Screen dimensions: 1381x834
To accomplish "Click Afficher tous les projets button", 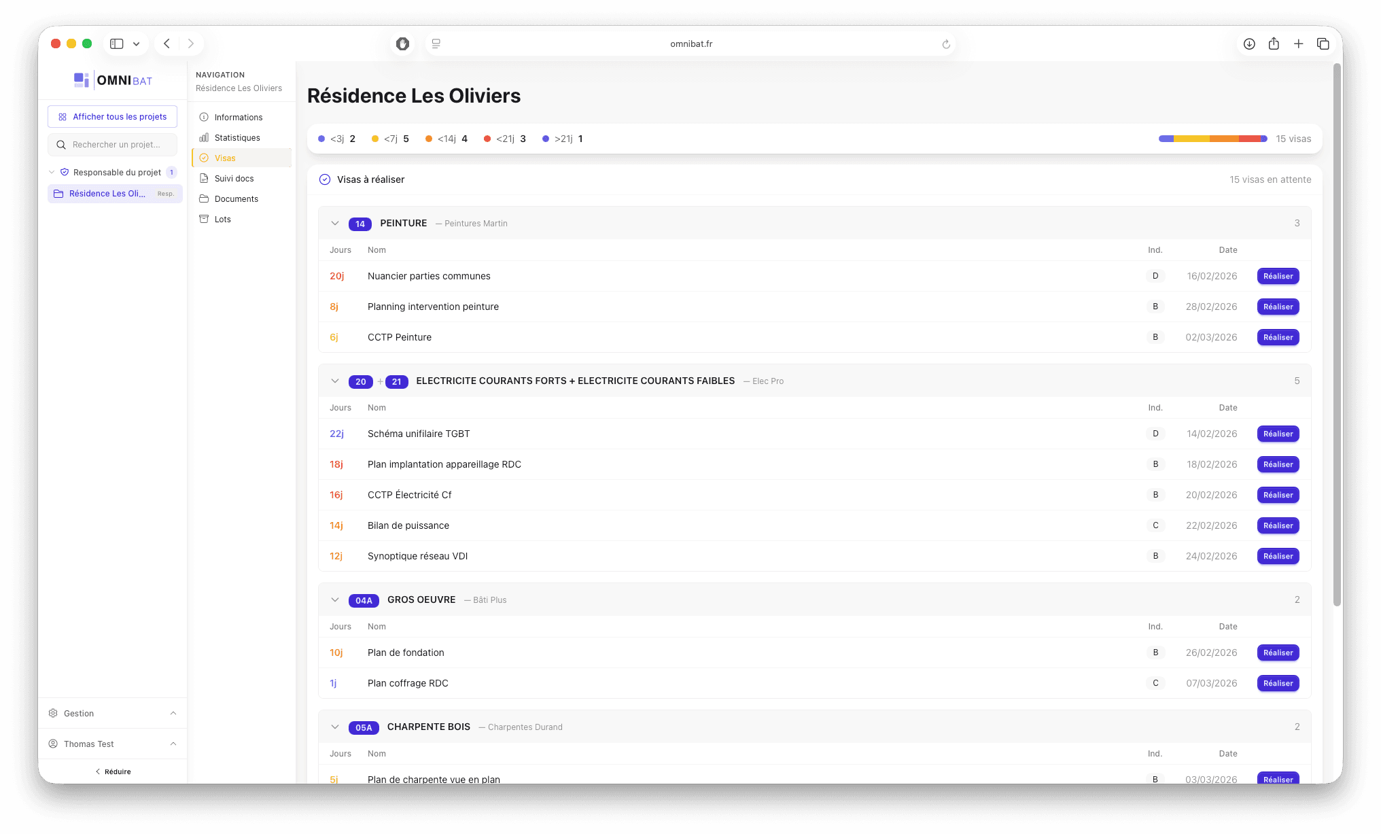I will (x=112, y=116).
